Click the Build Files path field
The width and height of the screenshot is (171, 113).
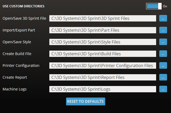click(x=103, y=54)
